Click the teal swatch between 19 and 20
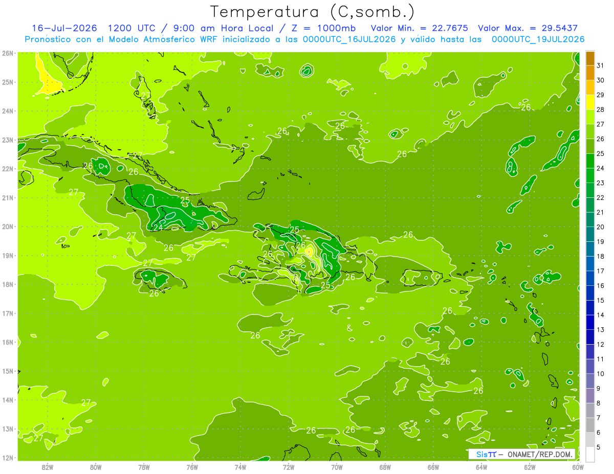 (590, 234)
